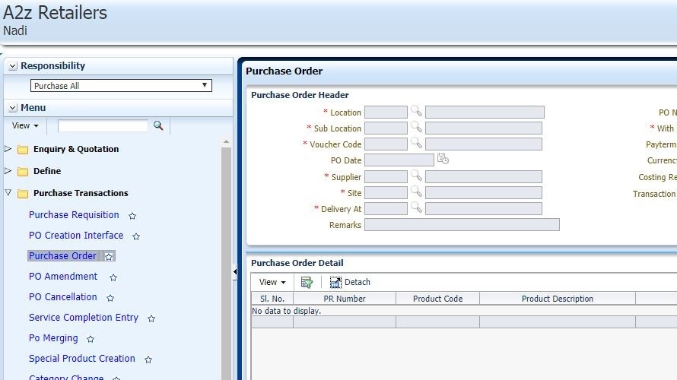Toggle favorite star for Purchase Requisition
677x380 pixels.
click(x=132, y=216)
